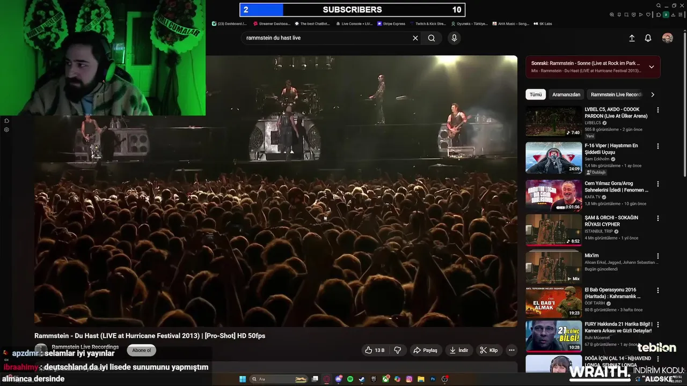Open options for Mix'im playlist
Viewport: 687px width, 386px height.
[658, 256]
